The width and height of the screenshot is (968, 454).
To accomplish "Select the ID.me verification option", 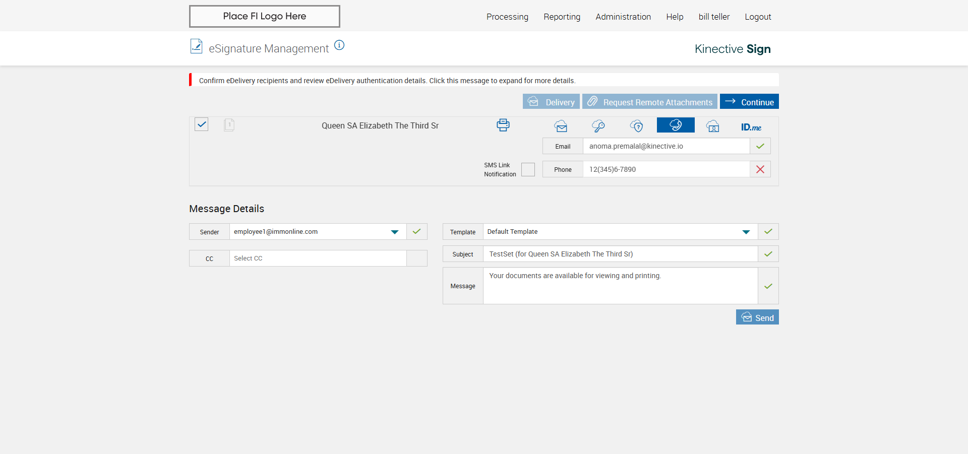I will point(751,127).
